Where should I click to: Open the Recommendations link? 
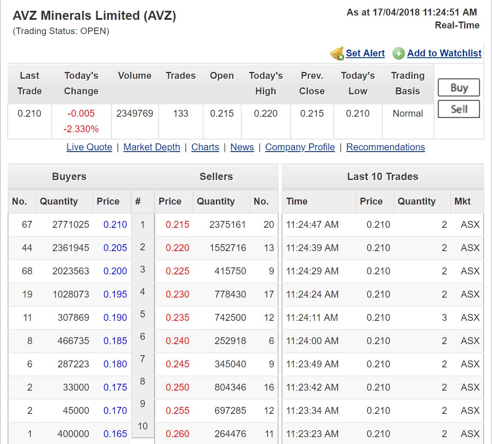tap(386, 147)
